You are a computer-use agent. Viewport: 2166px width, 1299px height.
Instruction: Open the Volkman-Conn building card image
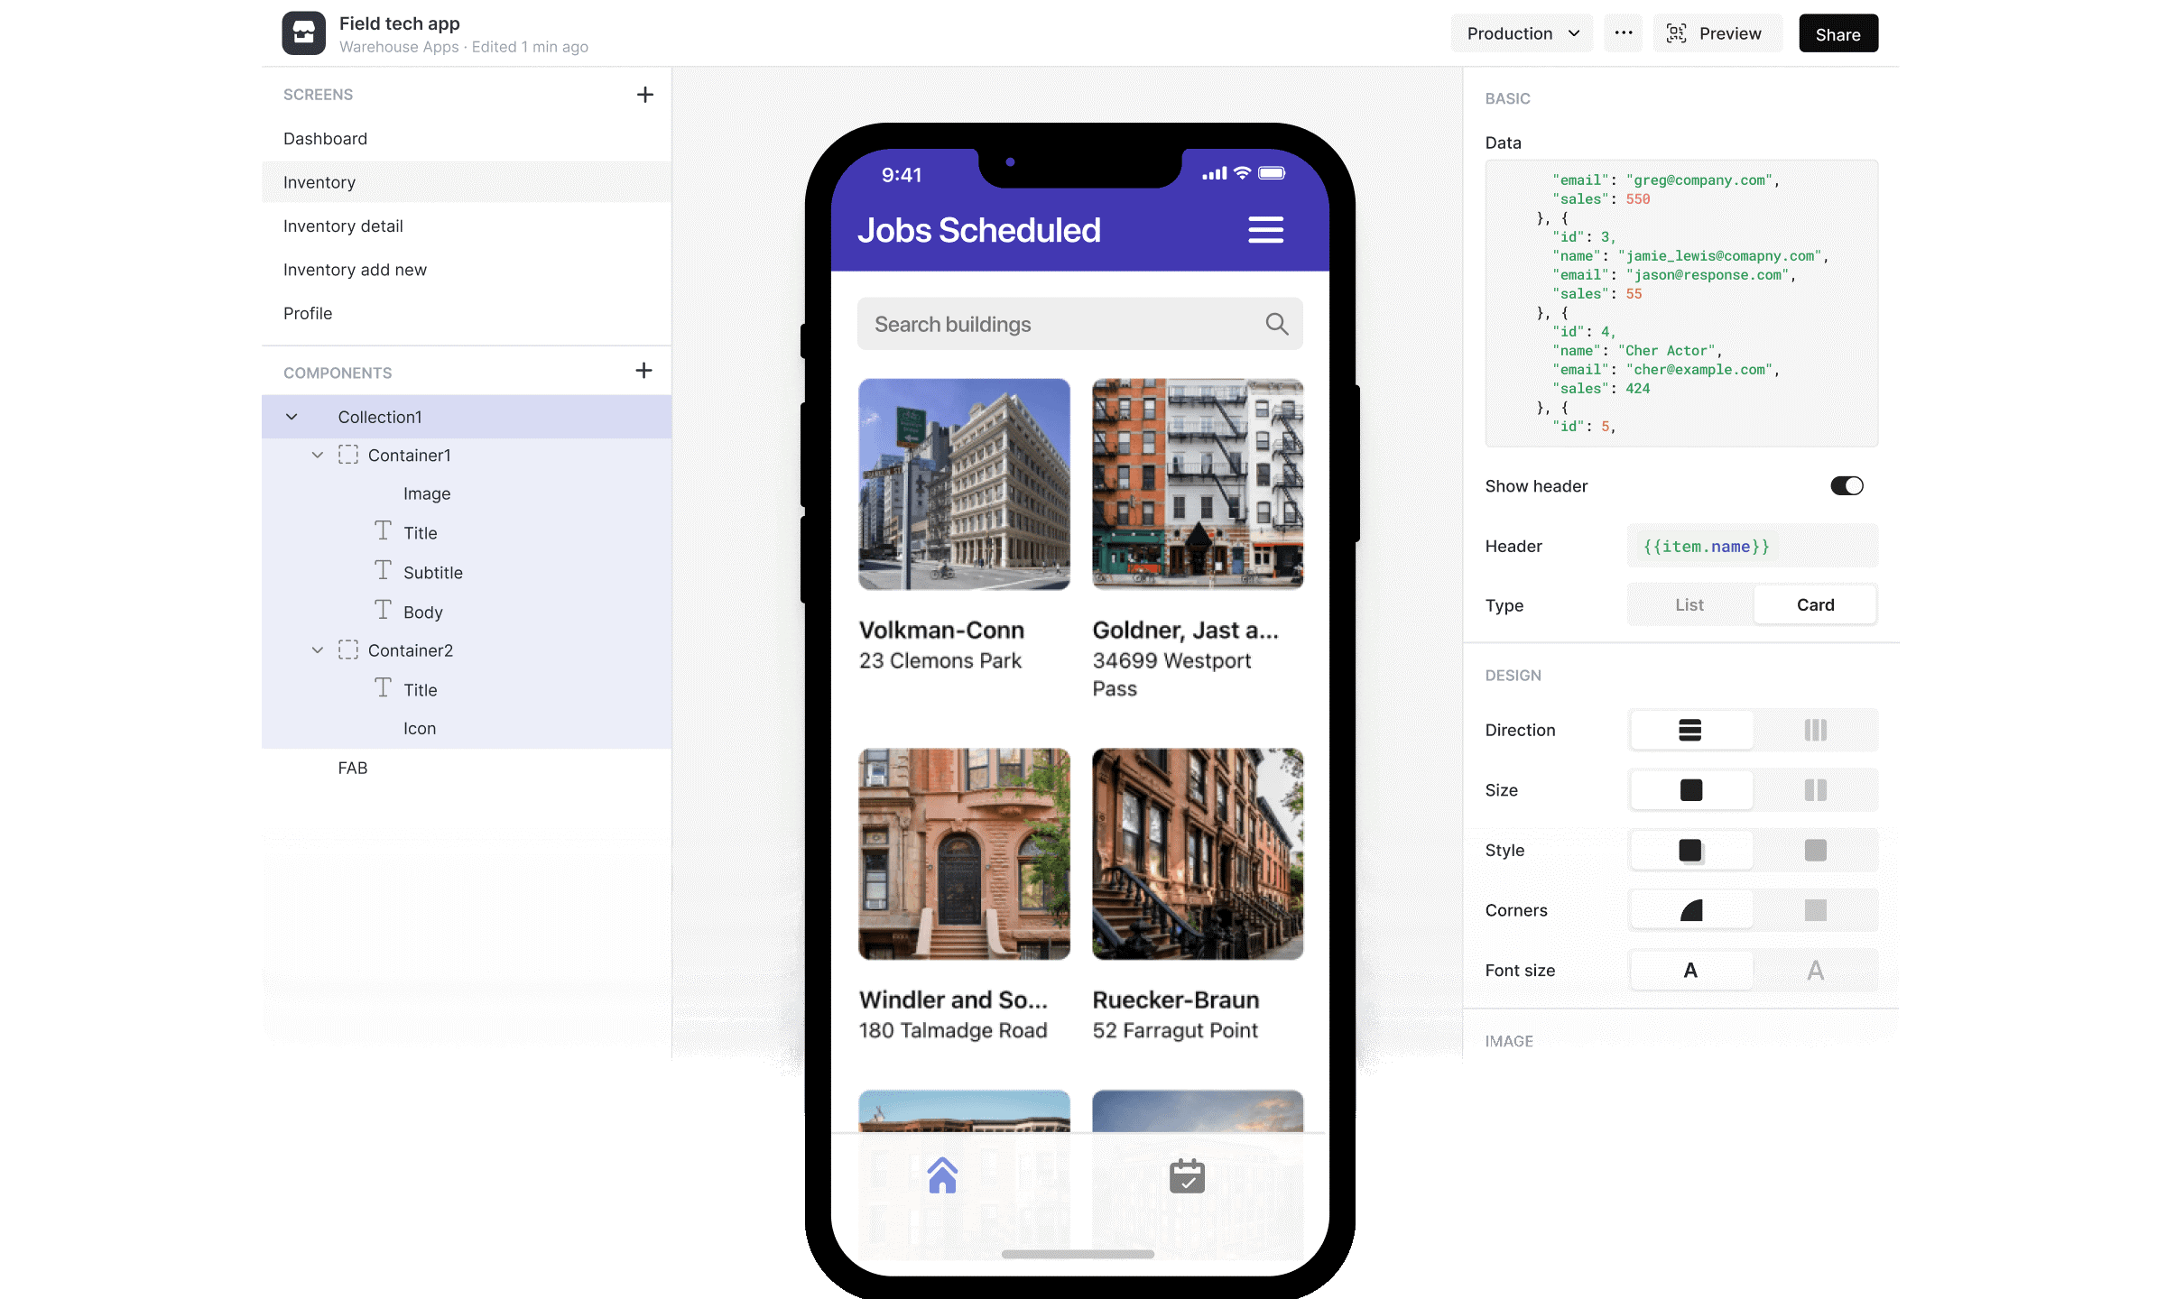964,484
